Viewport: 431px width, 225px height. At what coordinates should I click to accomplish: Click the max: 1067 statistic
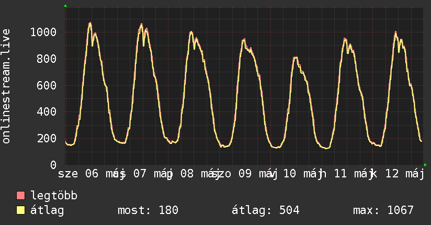[x=383, y=210]
